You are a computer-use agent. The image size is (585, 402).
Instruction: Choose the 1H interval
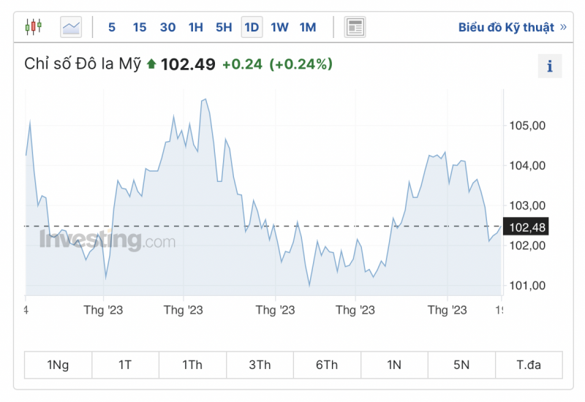[x=195, y=27]
